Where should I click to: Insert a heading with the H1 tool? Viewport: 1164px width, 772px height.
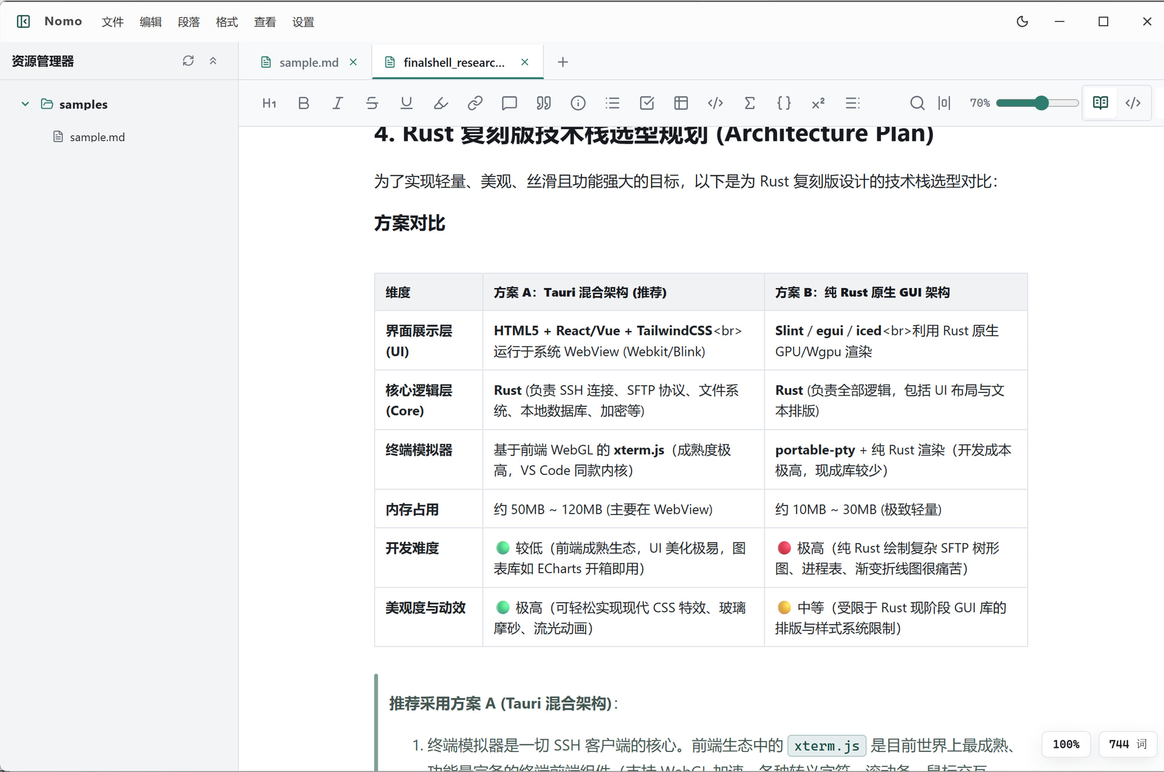point(269,103)
